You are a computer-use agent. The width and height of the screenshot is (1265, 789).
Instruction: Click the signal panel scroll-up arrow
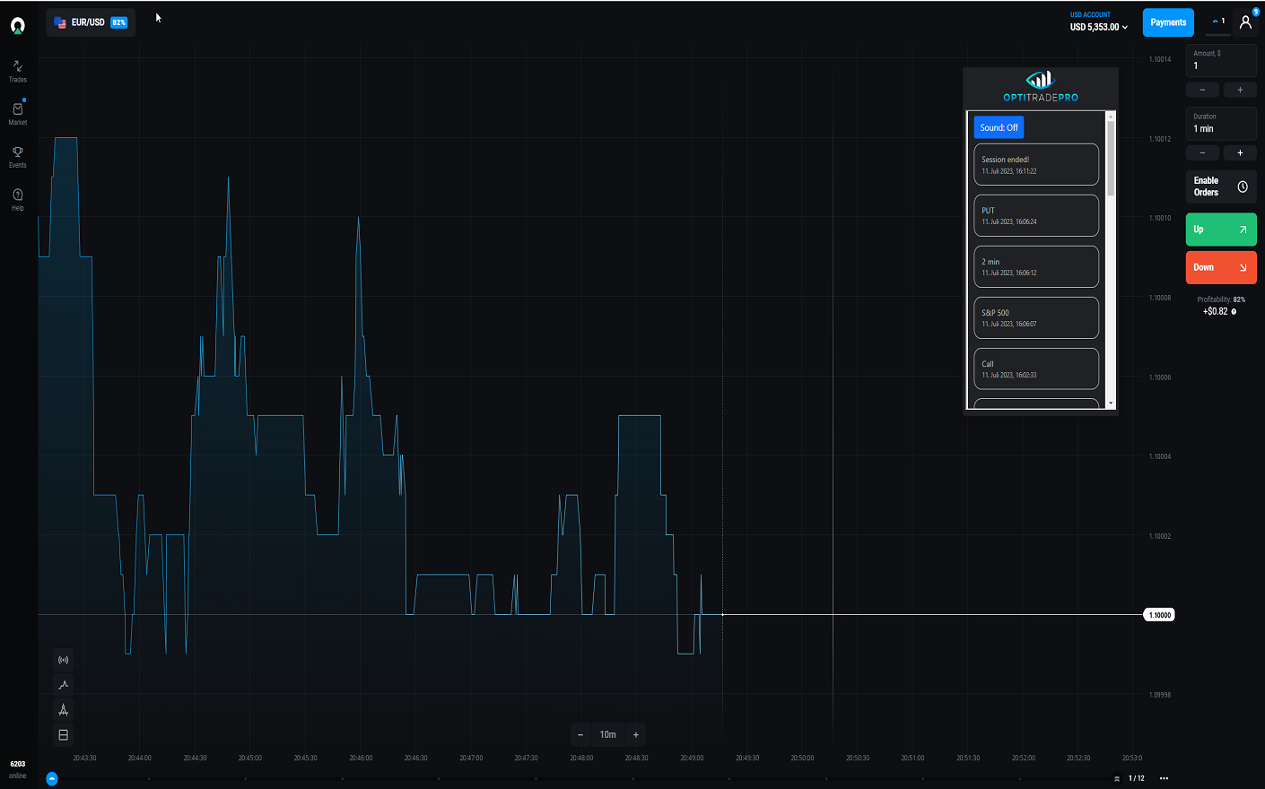tap(1111, 116)
